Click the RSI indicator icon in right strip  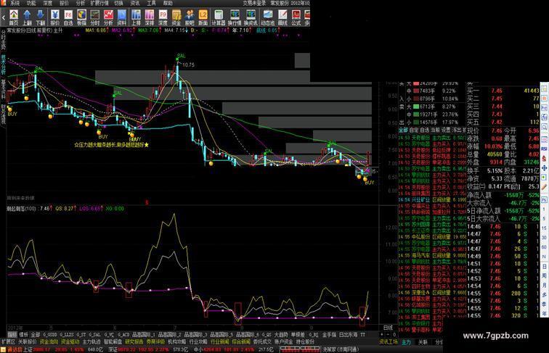click(545, 149)
